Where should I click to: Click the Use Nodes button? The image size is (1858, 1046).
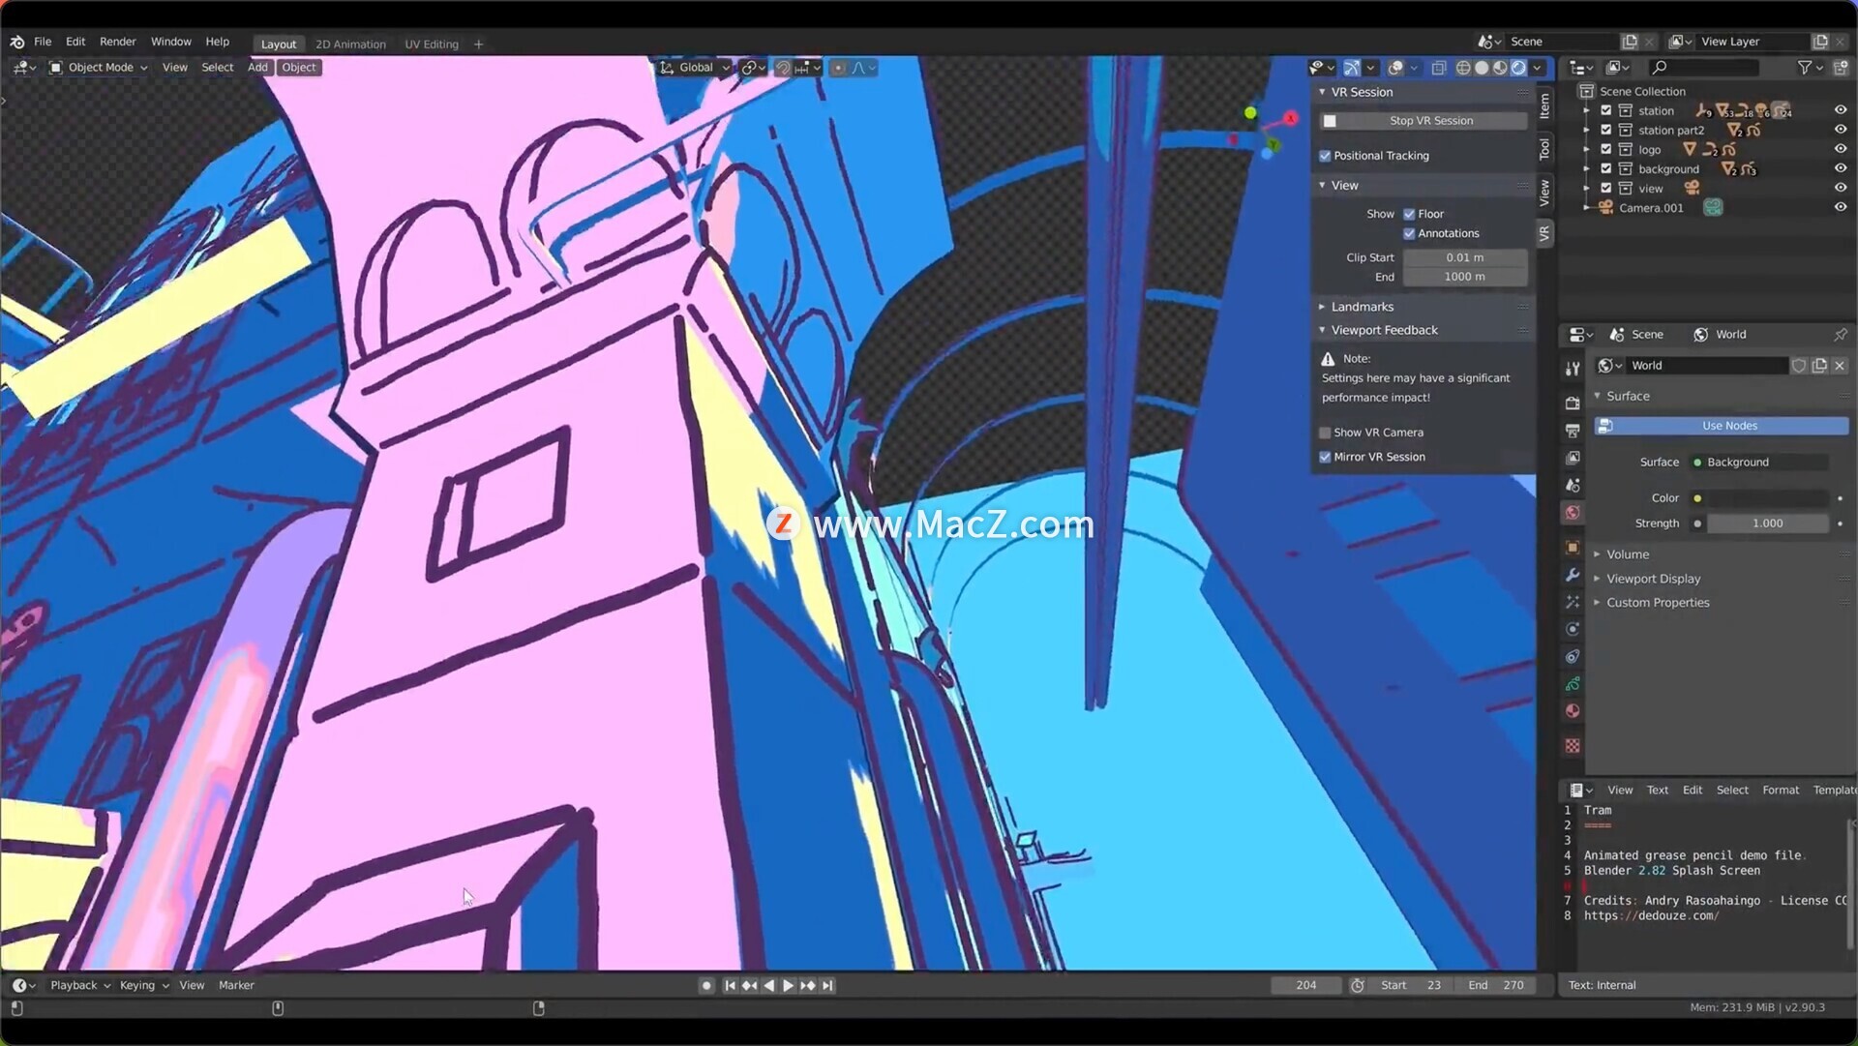click(x=1722, y=426)
